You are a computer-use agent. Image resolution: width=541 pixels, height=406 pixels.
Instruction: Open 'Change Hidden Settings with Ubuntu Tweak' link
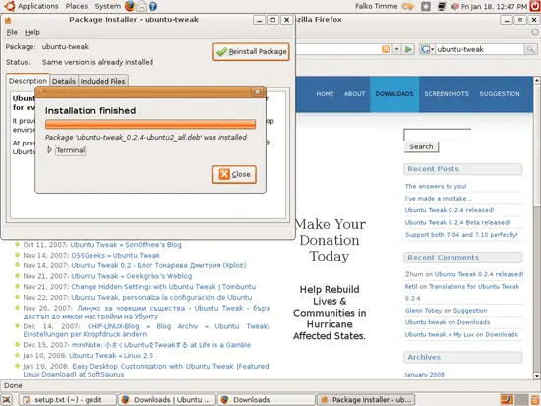(x=163, y=287)
